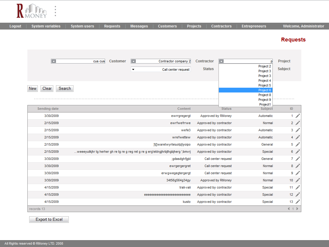The height and width of the screenshot is (247, 329).
Task: Select Project 9 in the dropdown
Action: click(246, 100)
